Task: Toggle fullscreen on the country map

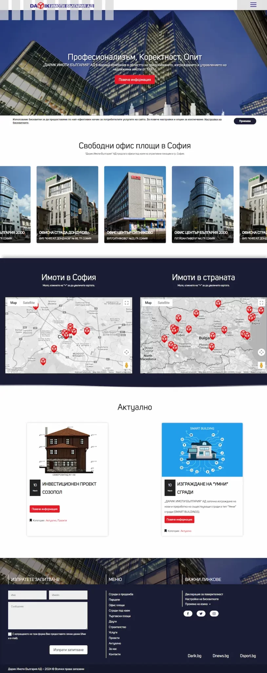Action: pos(261,303)
